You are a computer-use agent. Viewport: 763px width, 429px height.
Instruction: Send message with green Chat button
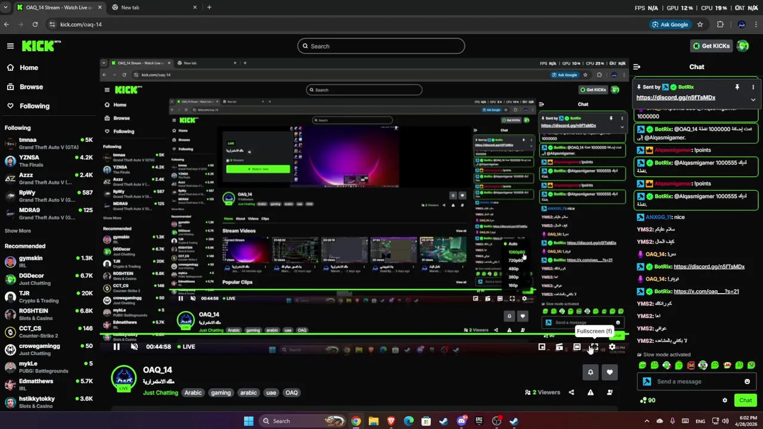(x=746, y=400)
